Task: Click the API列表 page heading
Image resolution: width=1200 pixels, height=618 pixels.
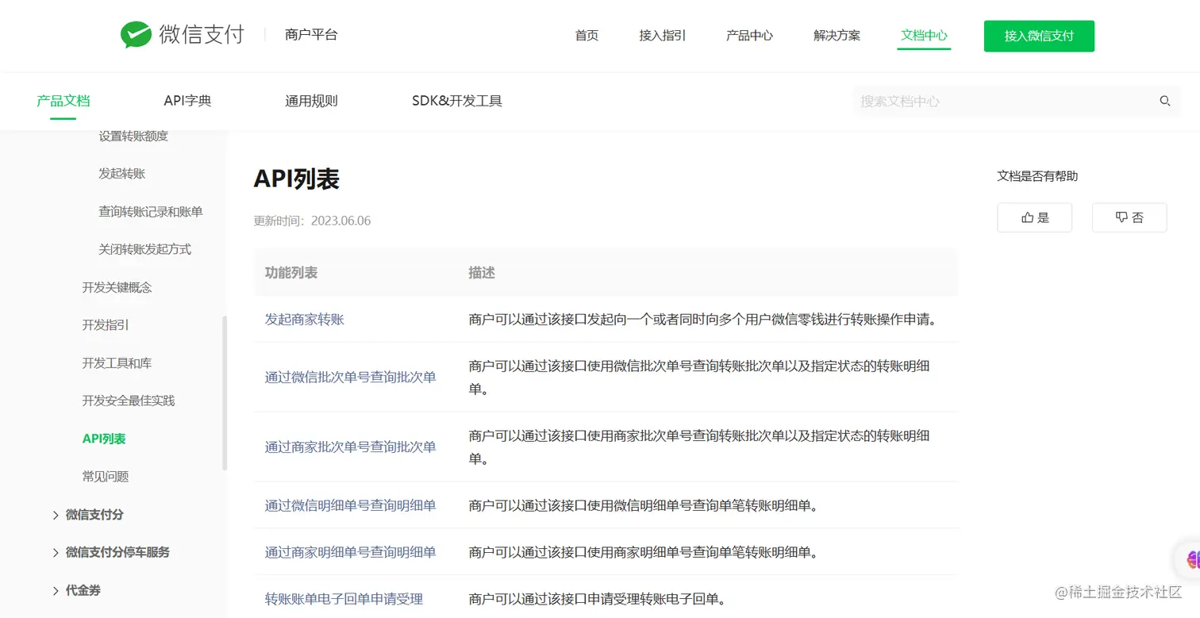Action: coord(297,178)
